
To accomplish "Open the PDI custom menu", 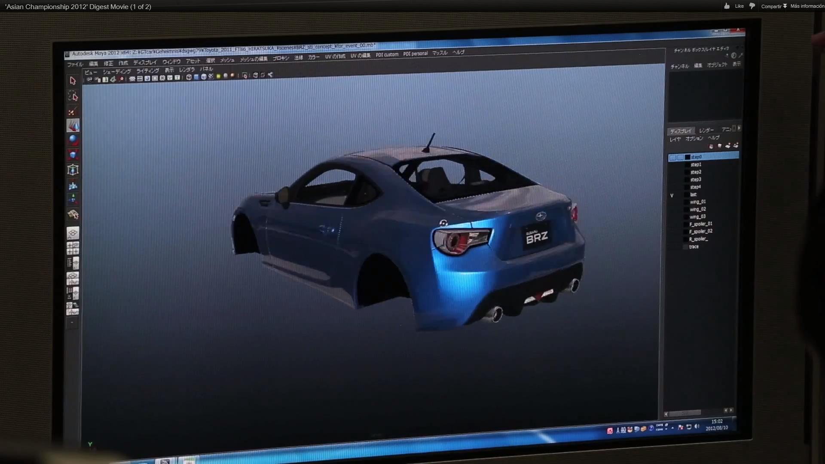I will [x=387, y=55].
